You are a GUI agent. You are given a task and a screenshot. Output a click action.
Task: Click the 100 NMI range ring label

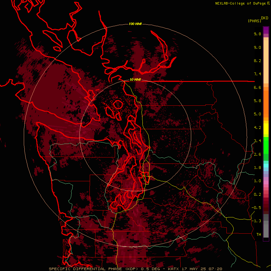pyautogui.click(x=135, y=24)
